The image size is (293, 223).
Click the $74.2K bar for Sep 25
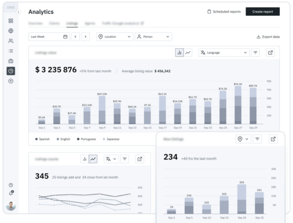[223, 107]
